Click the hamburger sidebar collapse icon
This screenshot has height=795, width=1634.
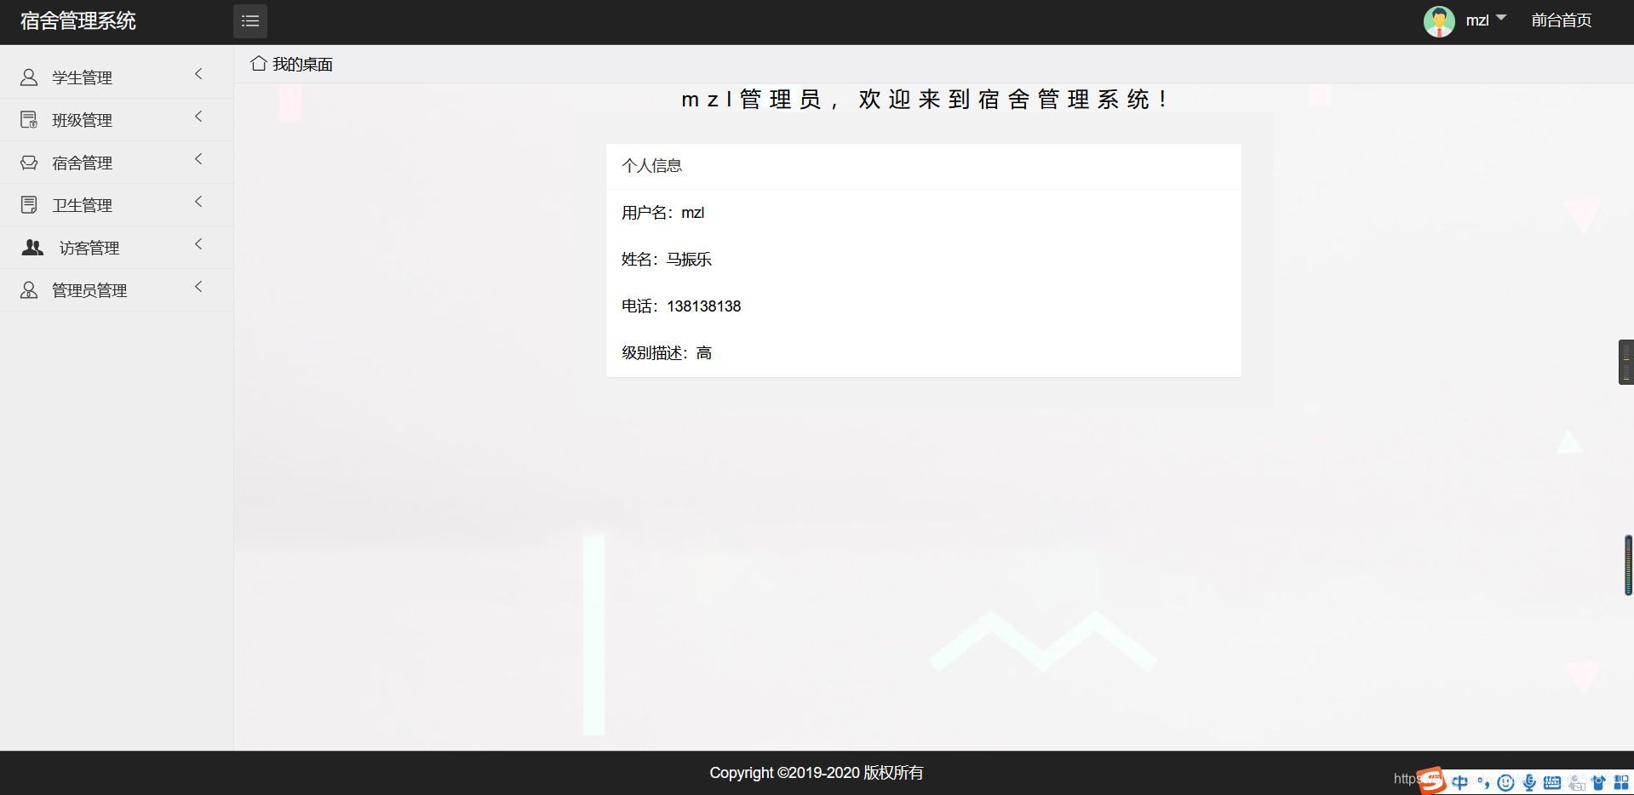pos(249,20)
